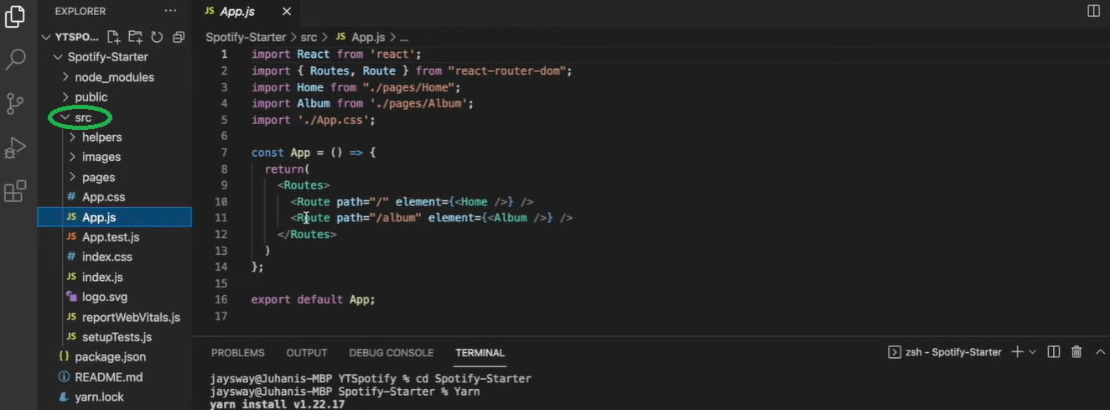Click Spotify-Starter in the breadcrumb
The height and width of the screenshot is (410, 1110).
point(247,38)
